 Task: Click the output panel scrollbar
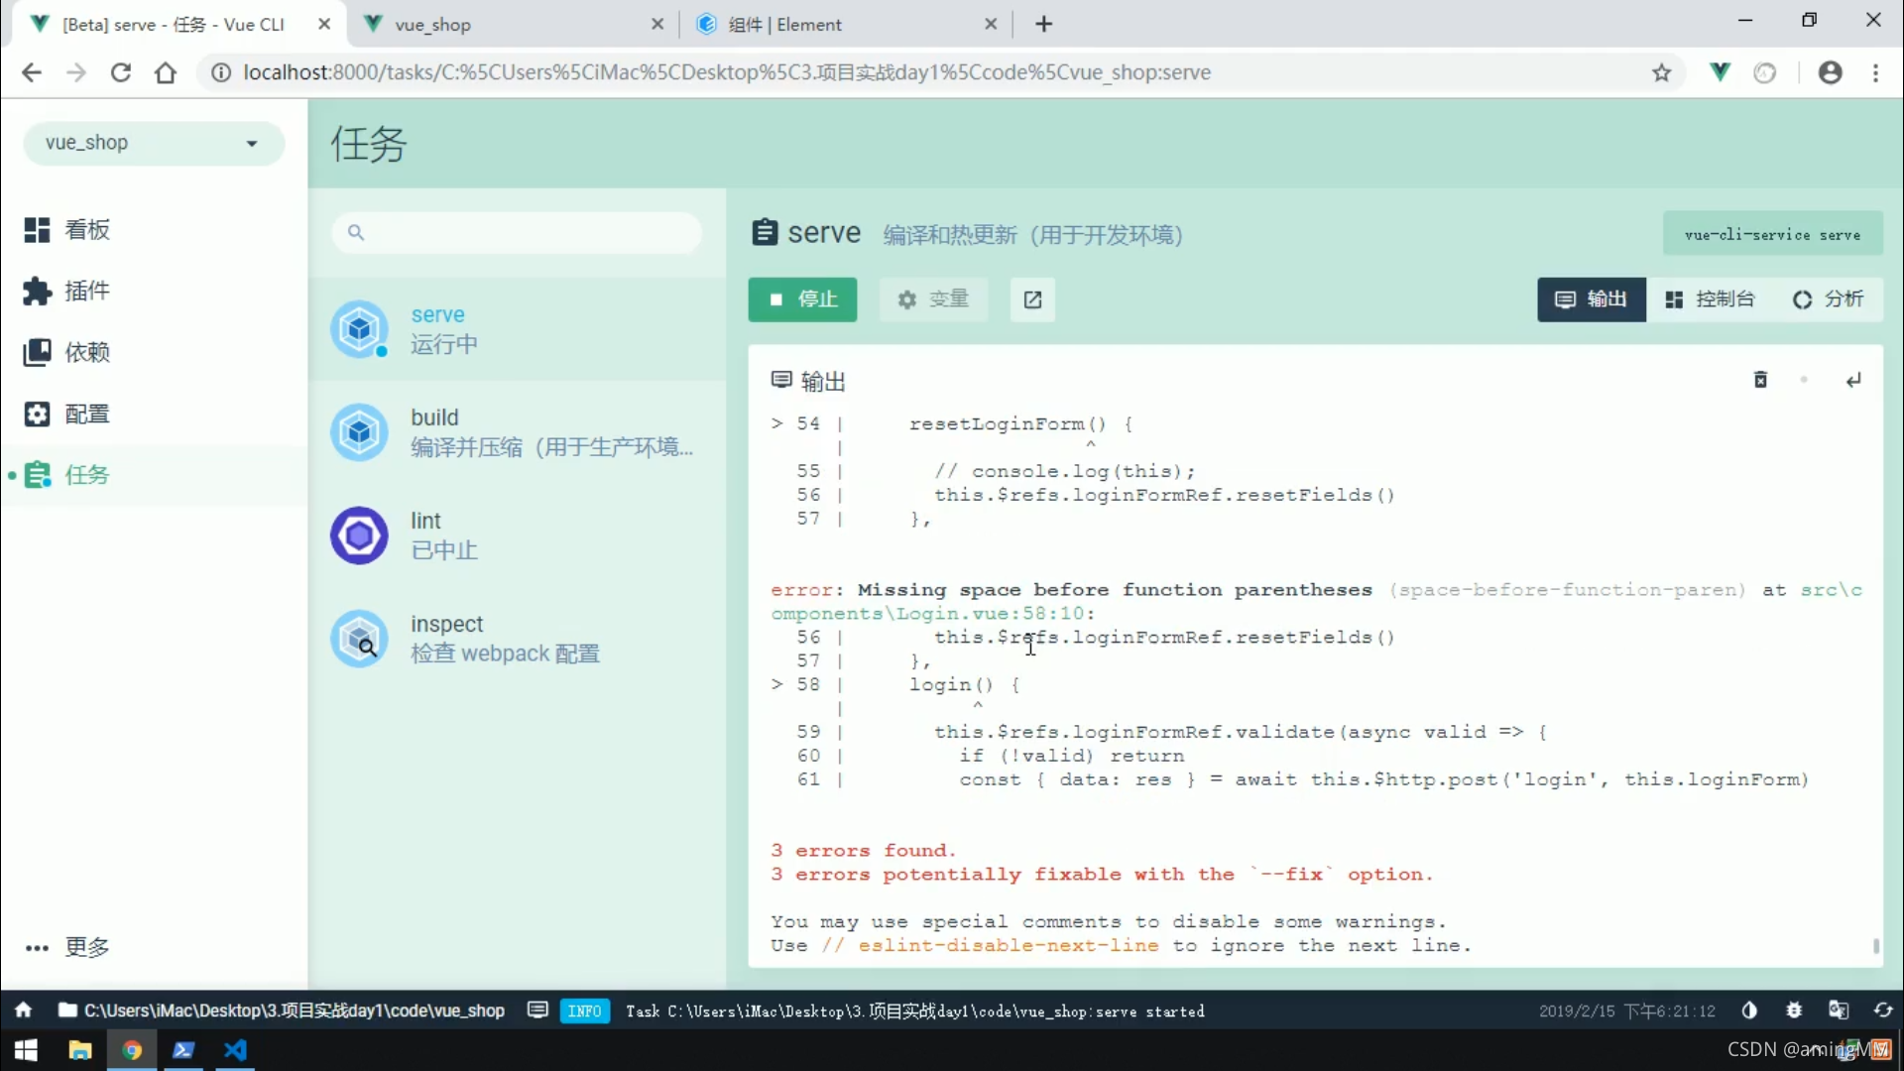[1875, 946]
